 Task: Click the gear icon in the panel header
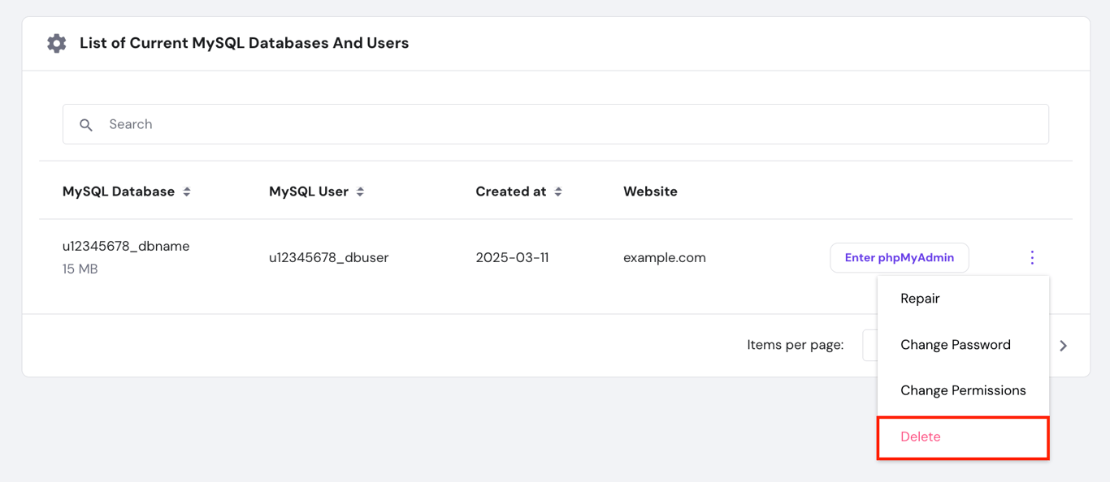[56, 43]
